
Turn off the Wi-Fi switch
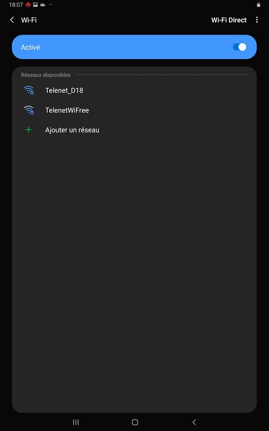tap(240, 47)
